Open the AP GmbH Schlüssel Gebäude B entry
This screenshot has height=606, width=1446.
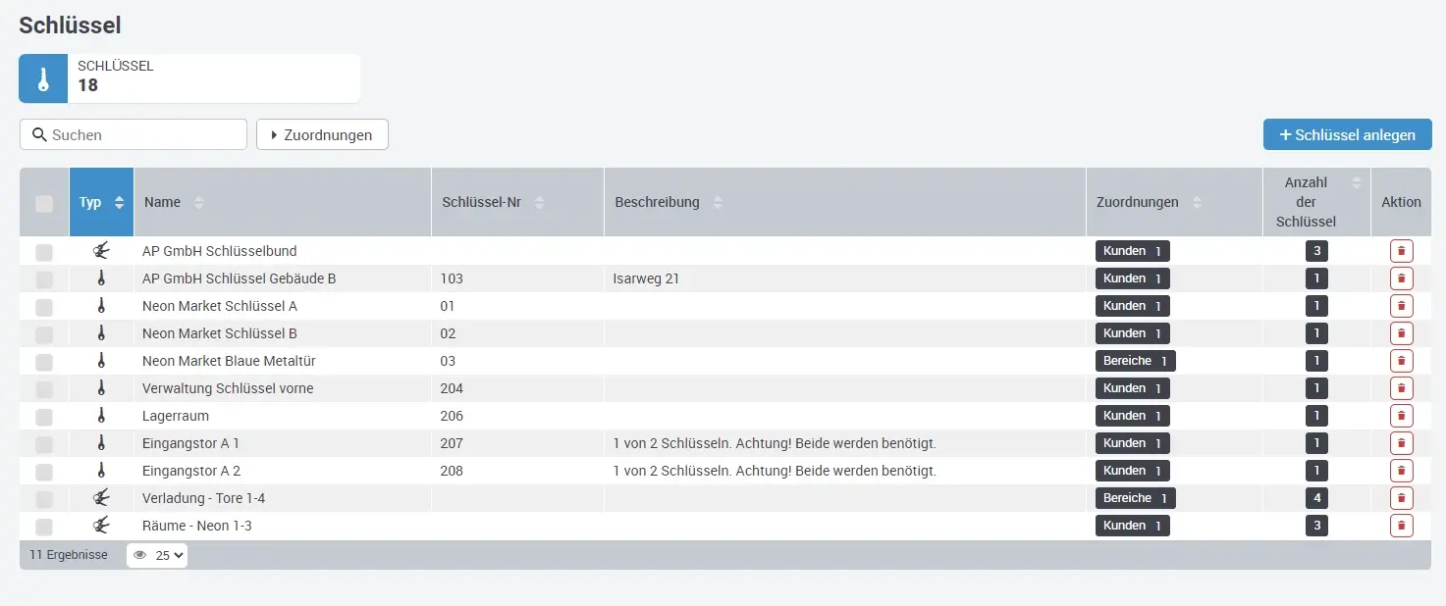click(239, 278)
